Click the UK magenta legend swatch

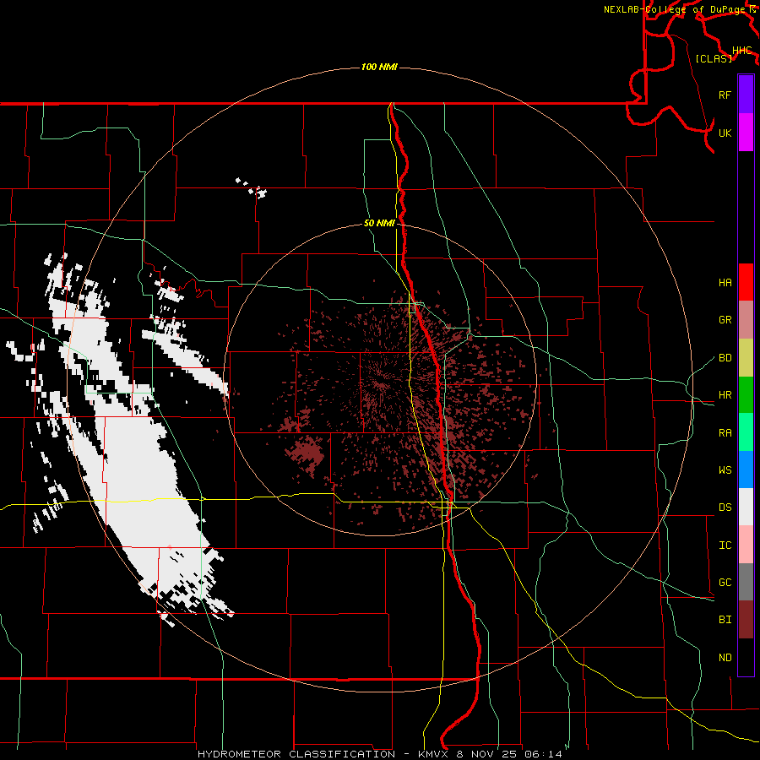(x=746, y=133)
